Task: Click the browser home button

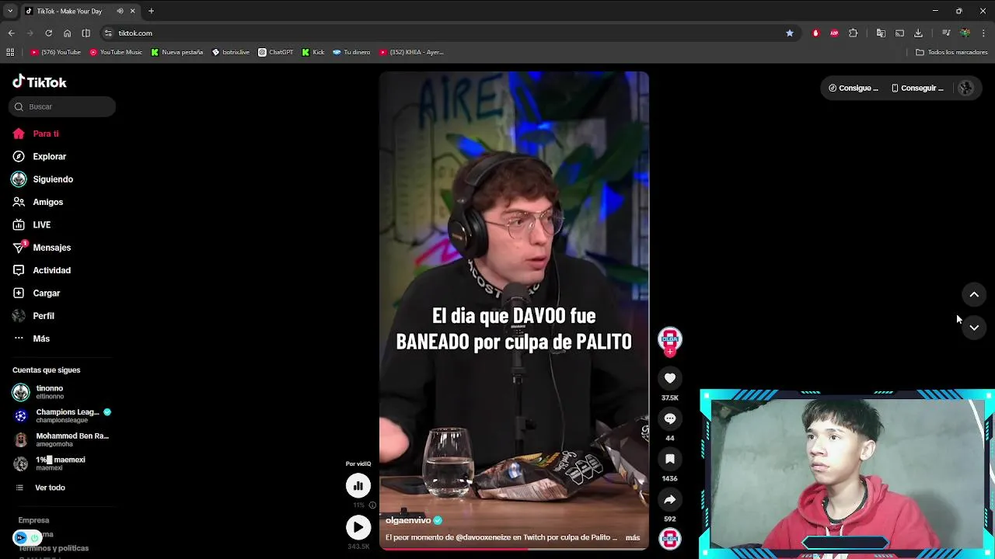Action: (67, 33)
